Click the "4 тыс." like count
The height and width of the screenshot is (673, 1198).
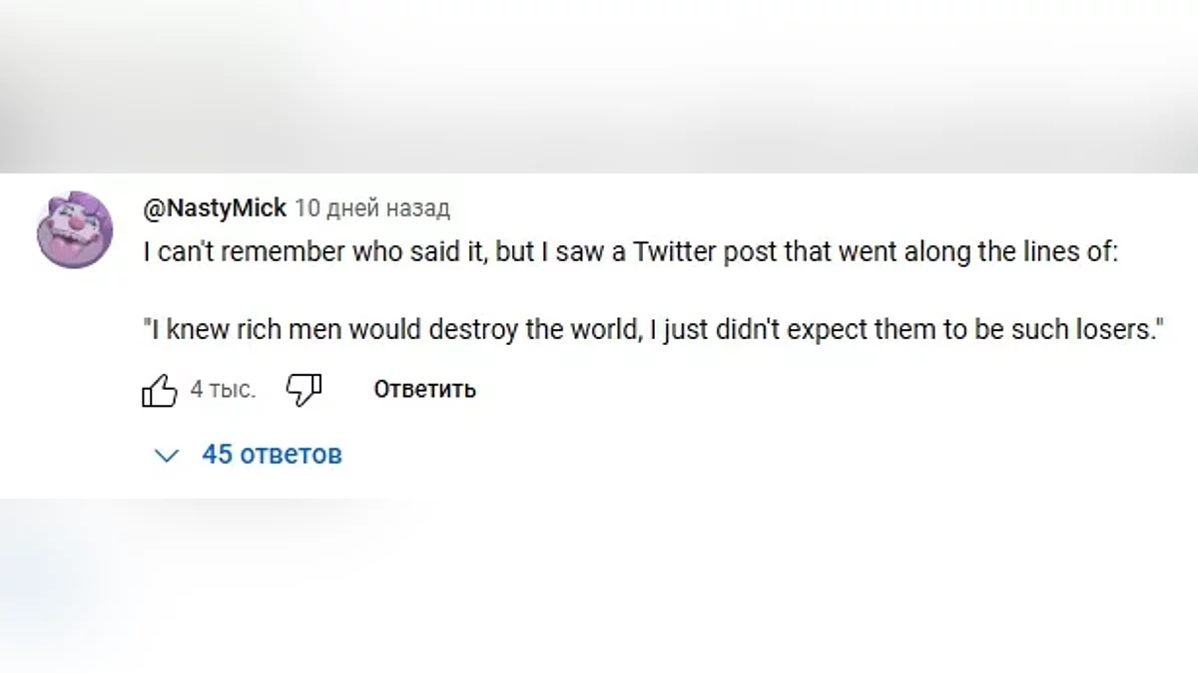[x=223, y=390]
